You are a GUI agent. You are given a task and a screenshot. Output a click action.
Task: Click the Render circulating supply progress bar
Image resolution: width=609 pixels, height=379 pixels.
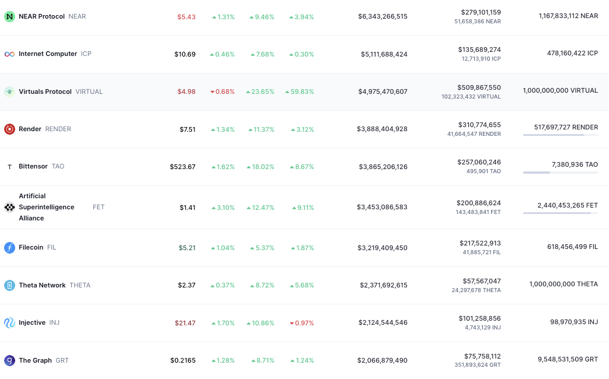coord(560,135)
